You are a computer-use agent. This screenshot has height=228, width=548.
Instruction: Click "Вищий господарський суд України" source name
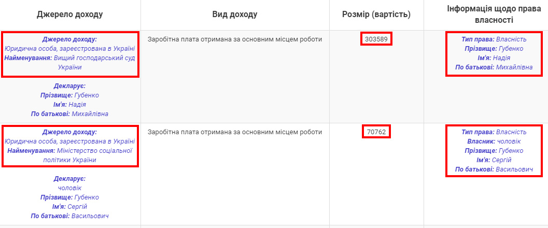[x=92, y=62]
